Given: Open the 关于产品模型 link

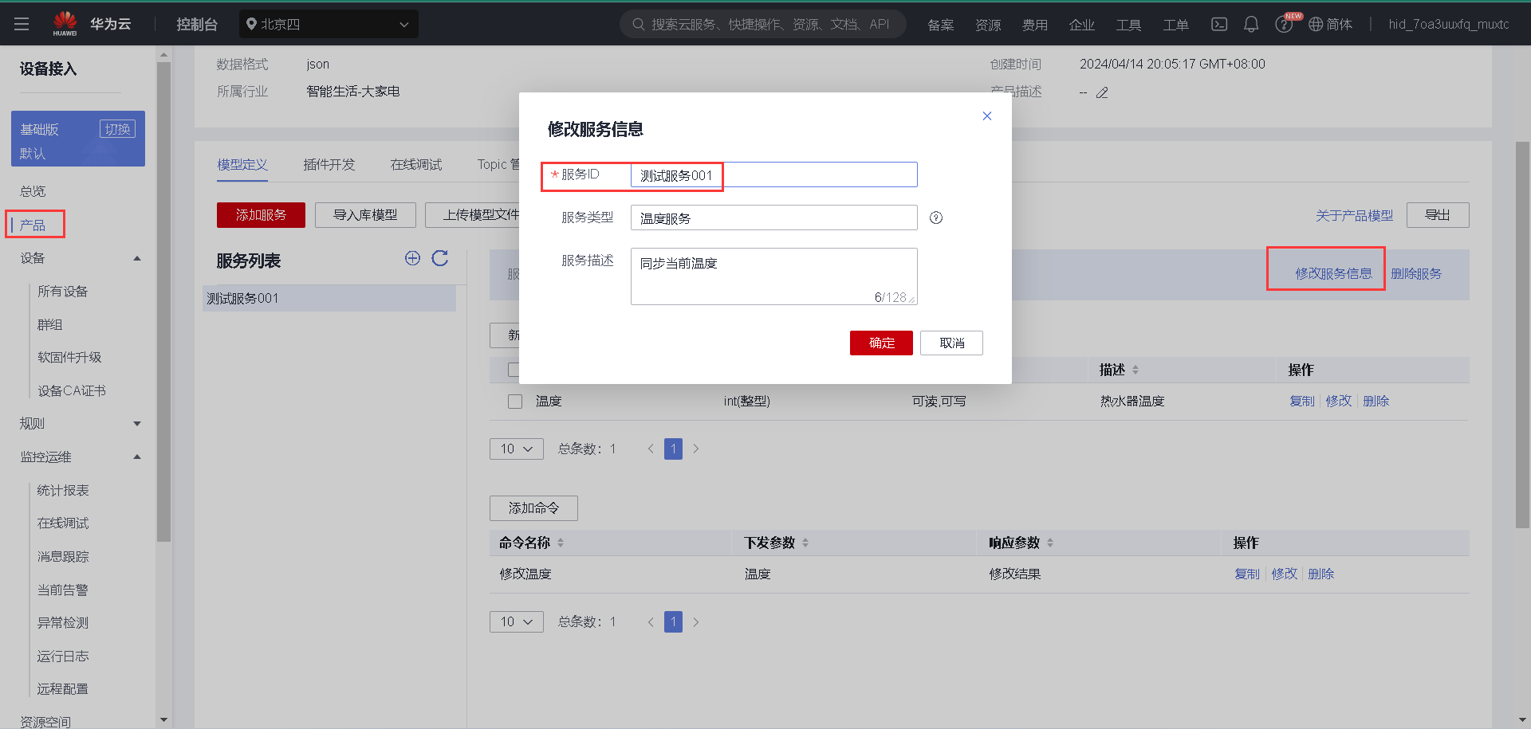Looking at the screenshot, I should coord(1354,215).
